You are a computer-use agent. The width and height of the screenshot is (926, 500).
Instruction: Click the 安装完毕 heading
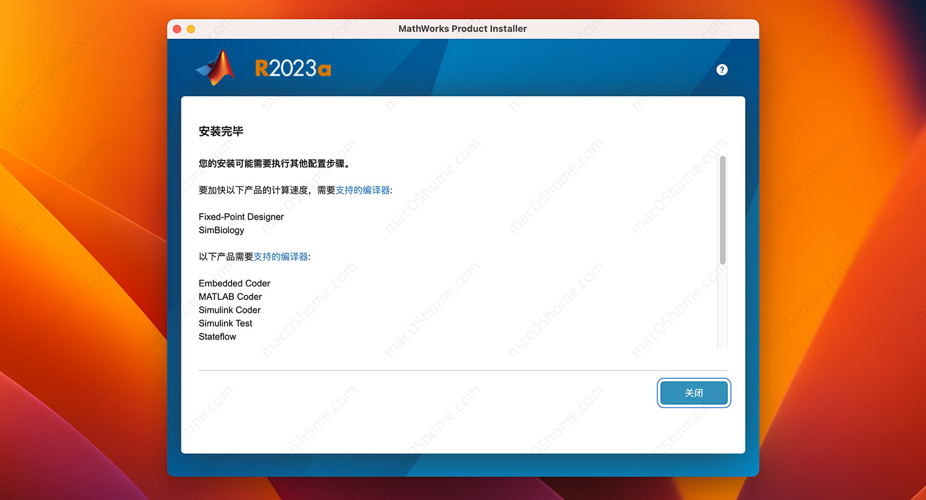coord(221,131)
